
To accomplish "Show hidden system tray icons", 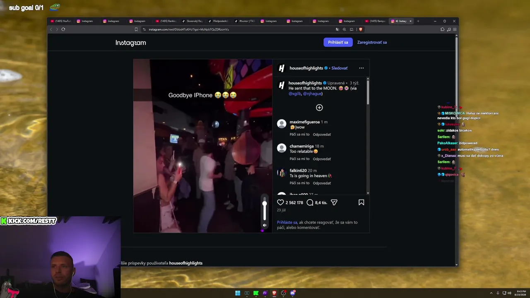I will coord(491,293).
